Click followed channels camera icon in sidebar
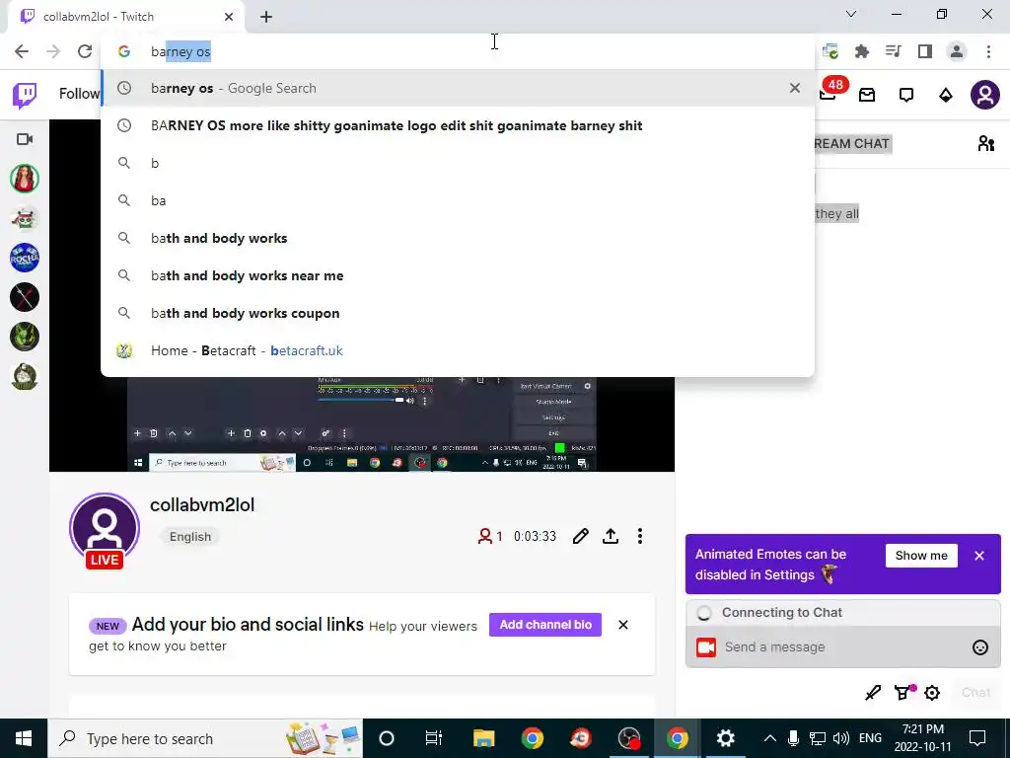Image resolution: width=1010 pixels, height=758 pixels. (25, 139)
